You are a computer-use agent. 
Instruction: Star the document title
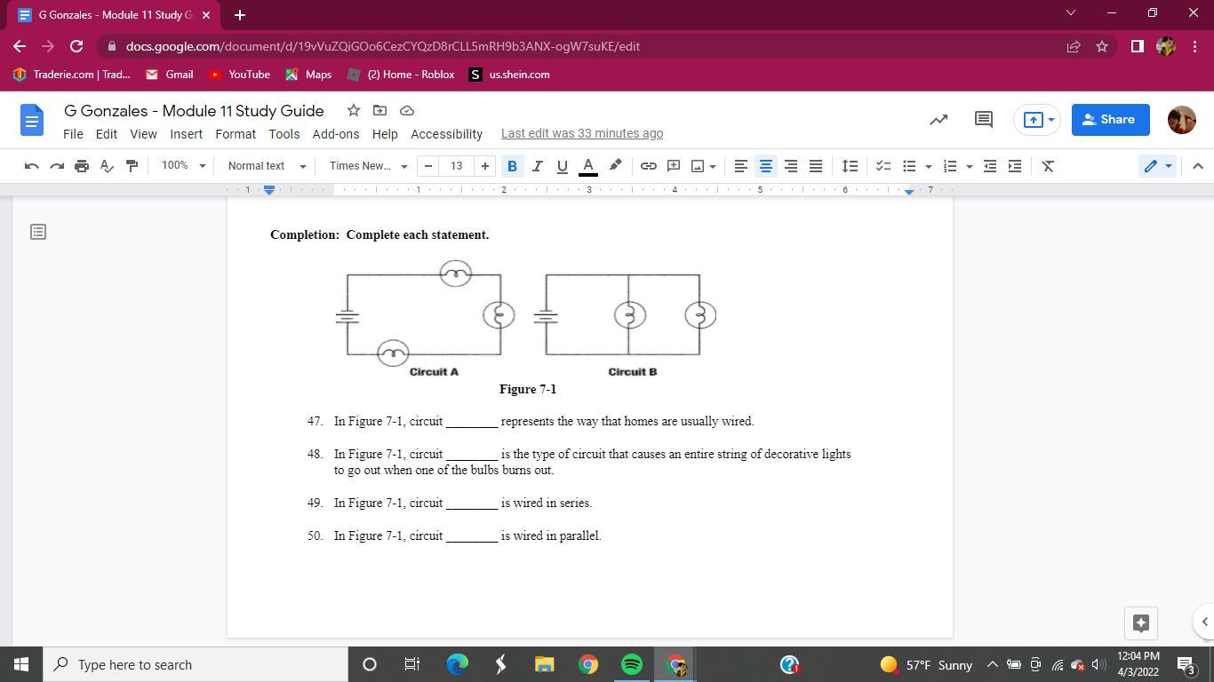353,110
